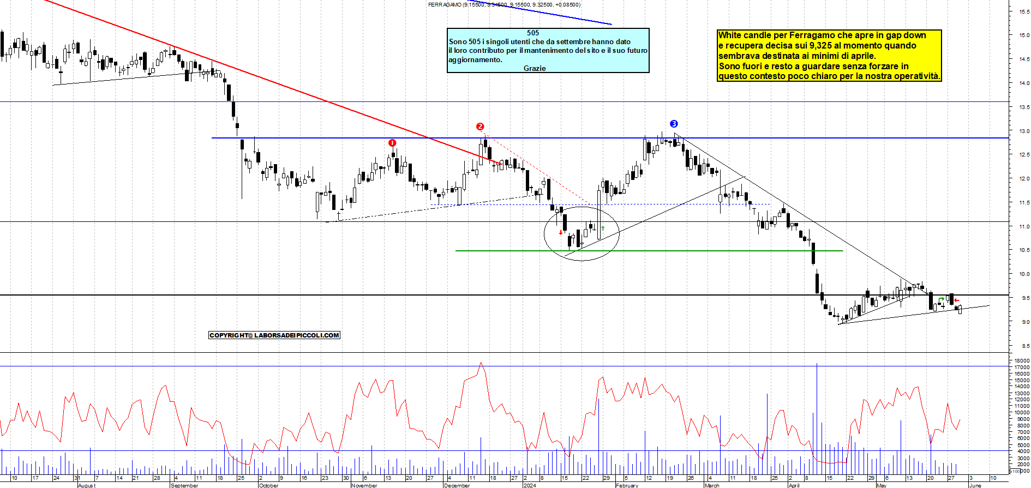This screenshot has width=1031, height=488.
Task: Click the 'April' month label on the time axis
Action: click(x=794, y=485)
